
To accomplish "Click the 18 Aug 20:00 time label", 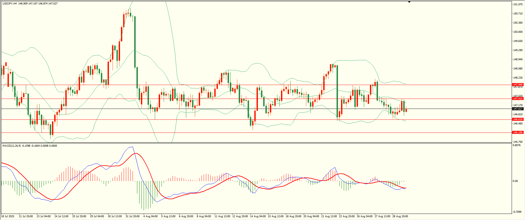I will (293, 216).
